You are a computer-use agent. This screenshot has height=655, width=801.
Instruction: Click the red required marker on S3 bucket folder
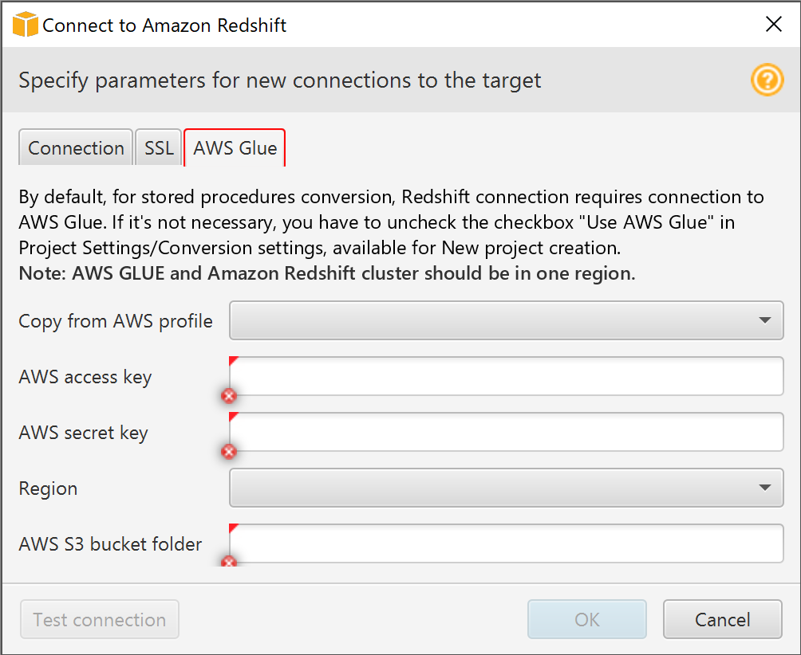click(x=233, y=528)
